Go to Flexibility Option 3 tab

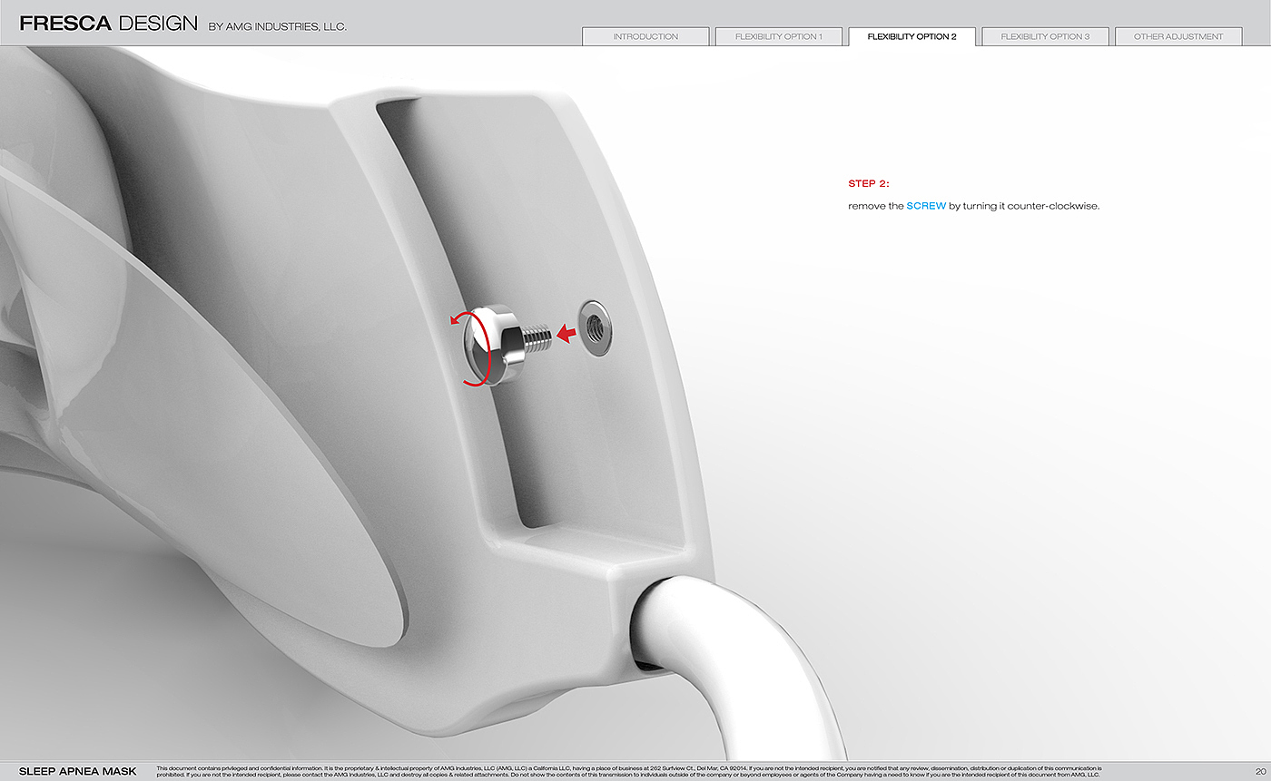click(x=1045, y=36)
